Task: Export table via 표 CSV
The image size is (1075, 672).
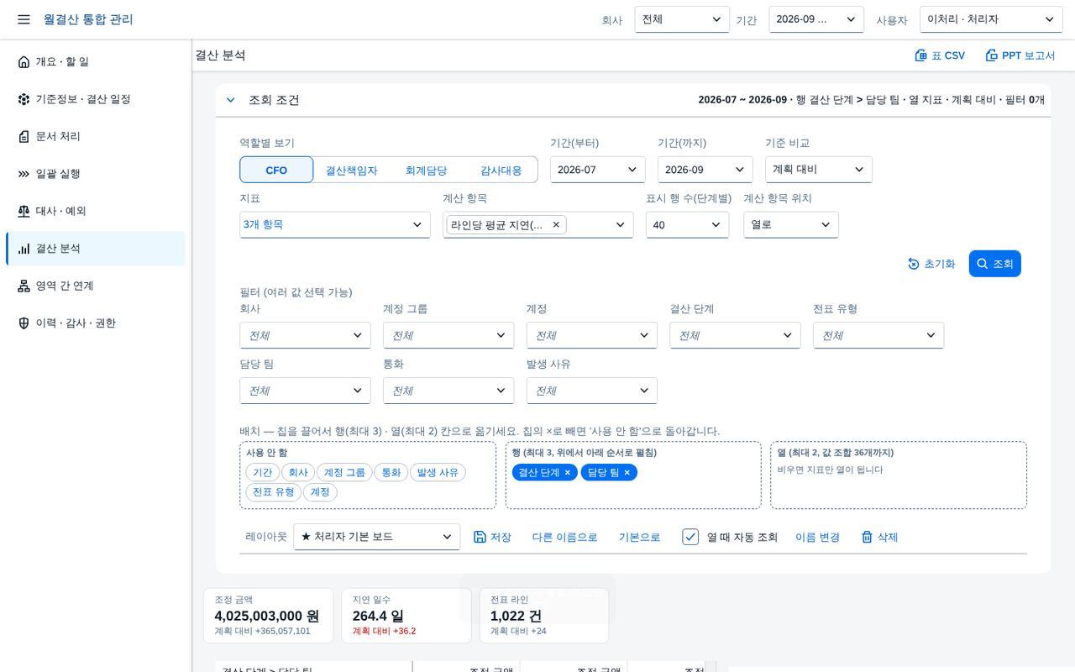Action: click(x=940, y=55)
